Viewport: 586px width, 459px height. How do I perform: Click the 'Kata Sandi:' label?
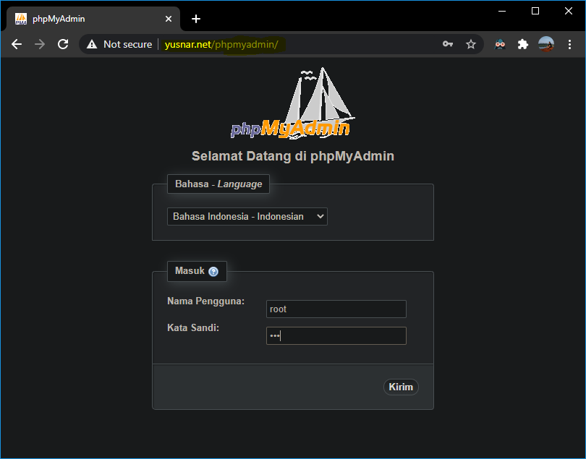pos(193,328)
